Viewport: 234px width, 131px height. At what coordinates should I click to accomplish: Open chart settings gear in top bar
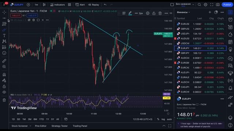205,5
